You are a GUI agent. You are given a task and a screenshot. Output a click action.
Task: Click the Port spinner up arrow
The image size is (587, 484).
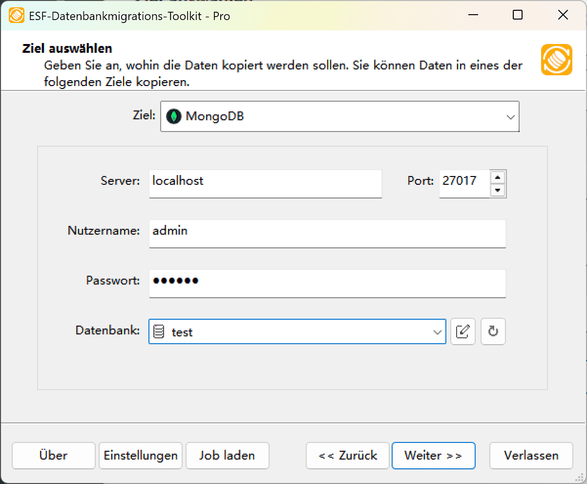click(x=498, y=177)
